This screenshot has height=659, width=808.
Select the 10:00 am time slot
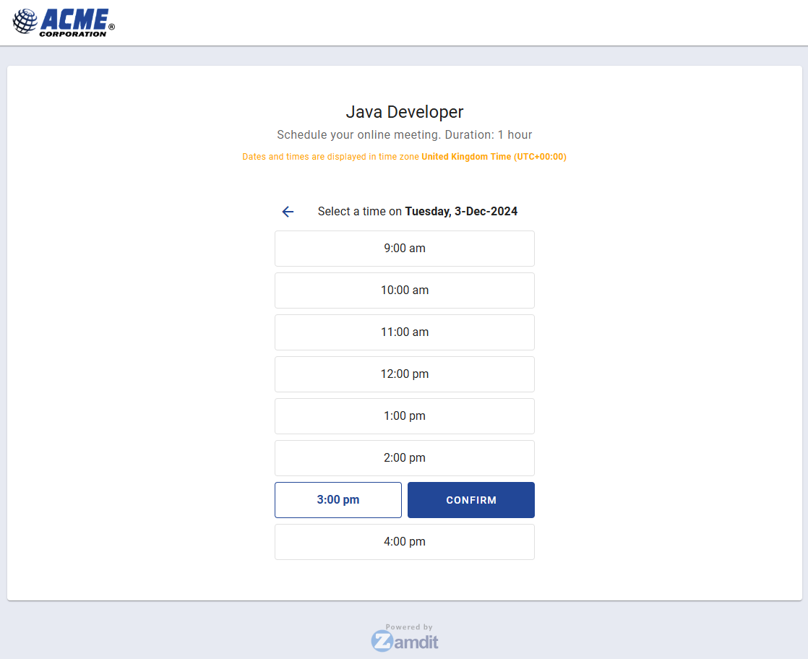point(404,290)
